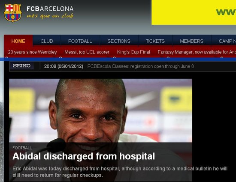The width and height of the screenshot is (236, 182).
Task: Click the Football category label on article
Action: tap(22, 148)
